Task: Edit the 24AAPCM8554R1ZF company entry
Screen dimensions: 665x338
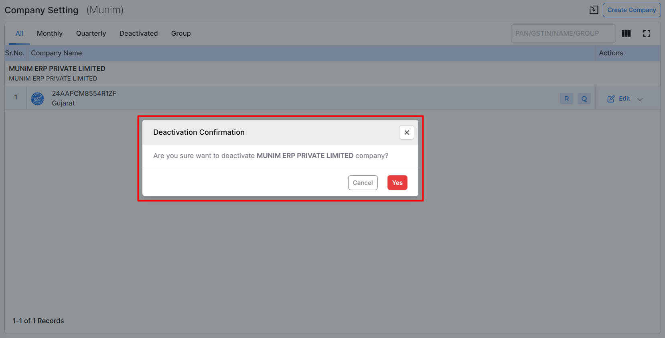Action: click(619, 99)
